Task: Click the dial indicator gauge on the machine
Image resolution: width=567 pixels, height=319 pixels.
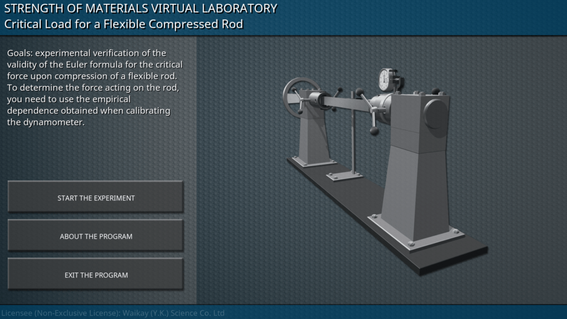Action: (385, 80)
